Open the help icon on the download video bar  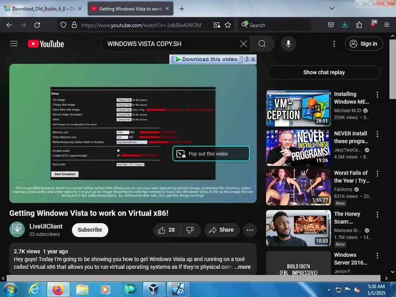[247, 59]
